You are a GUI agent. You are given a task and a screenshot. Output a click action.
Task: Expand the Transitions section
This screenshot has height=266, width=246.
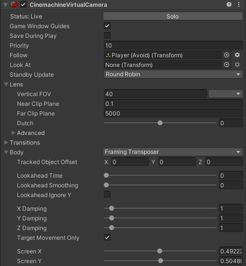click(6, 143)
